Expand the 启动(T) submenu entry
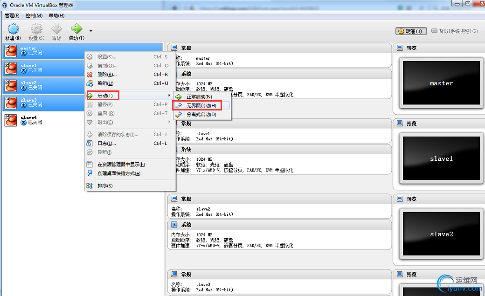 click(x=130, y=96)
